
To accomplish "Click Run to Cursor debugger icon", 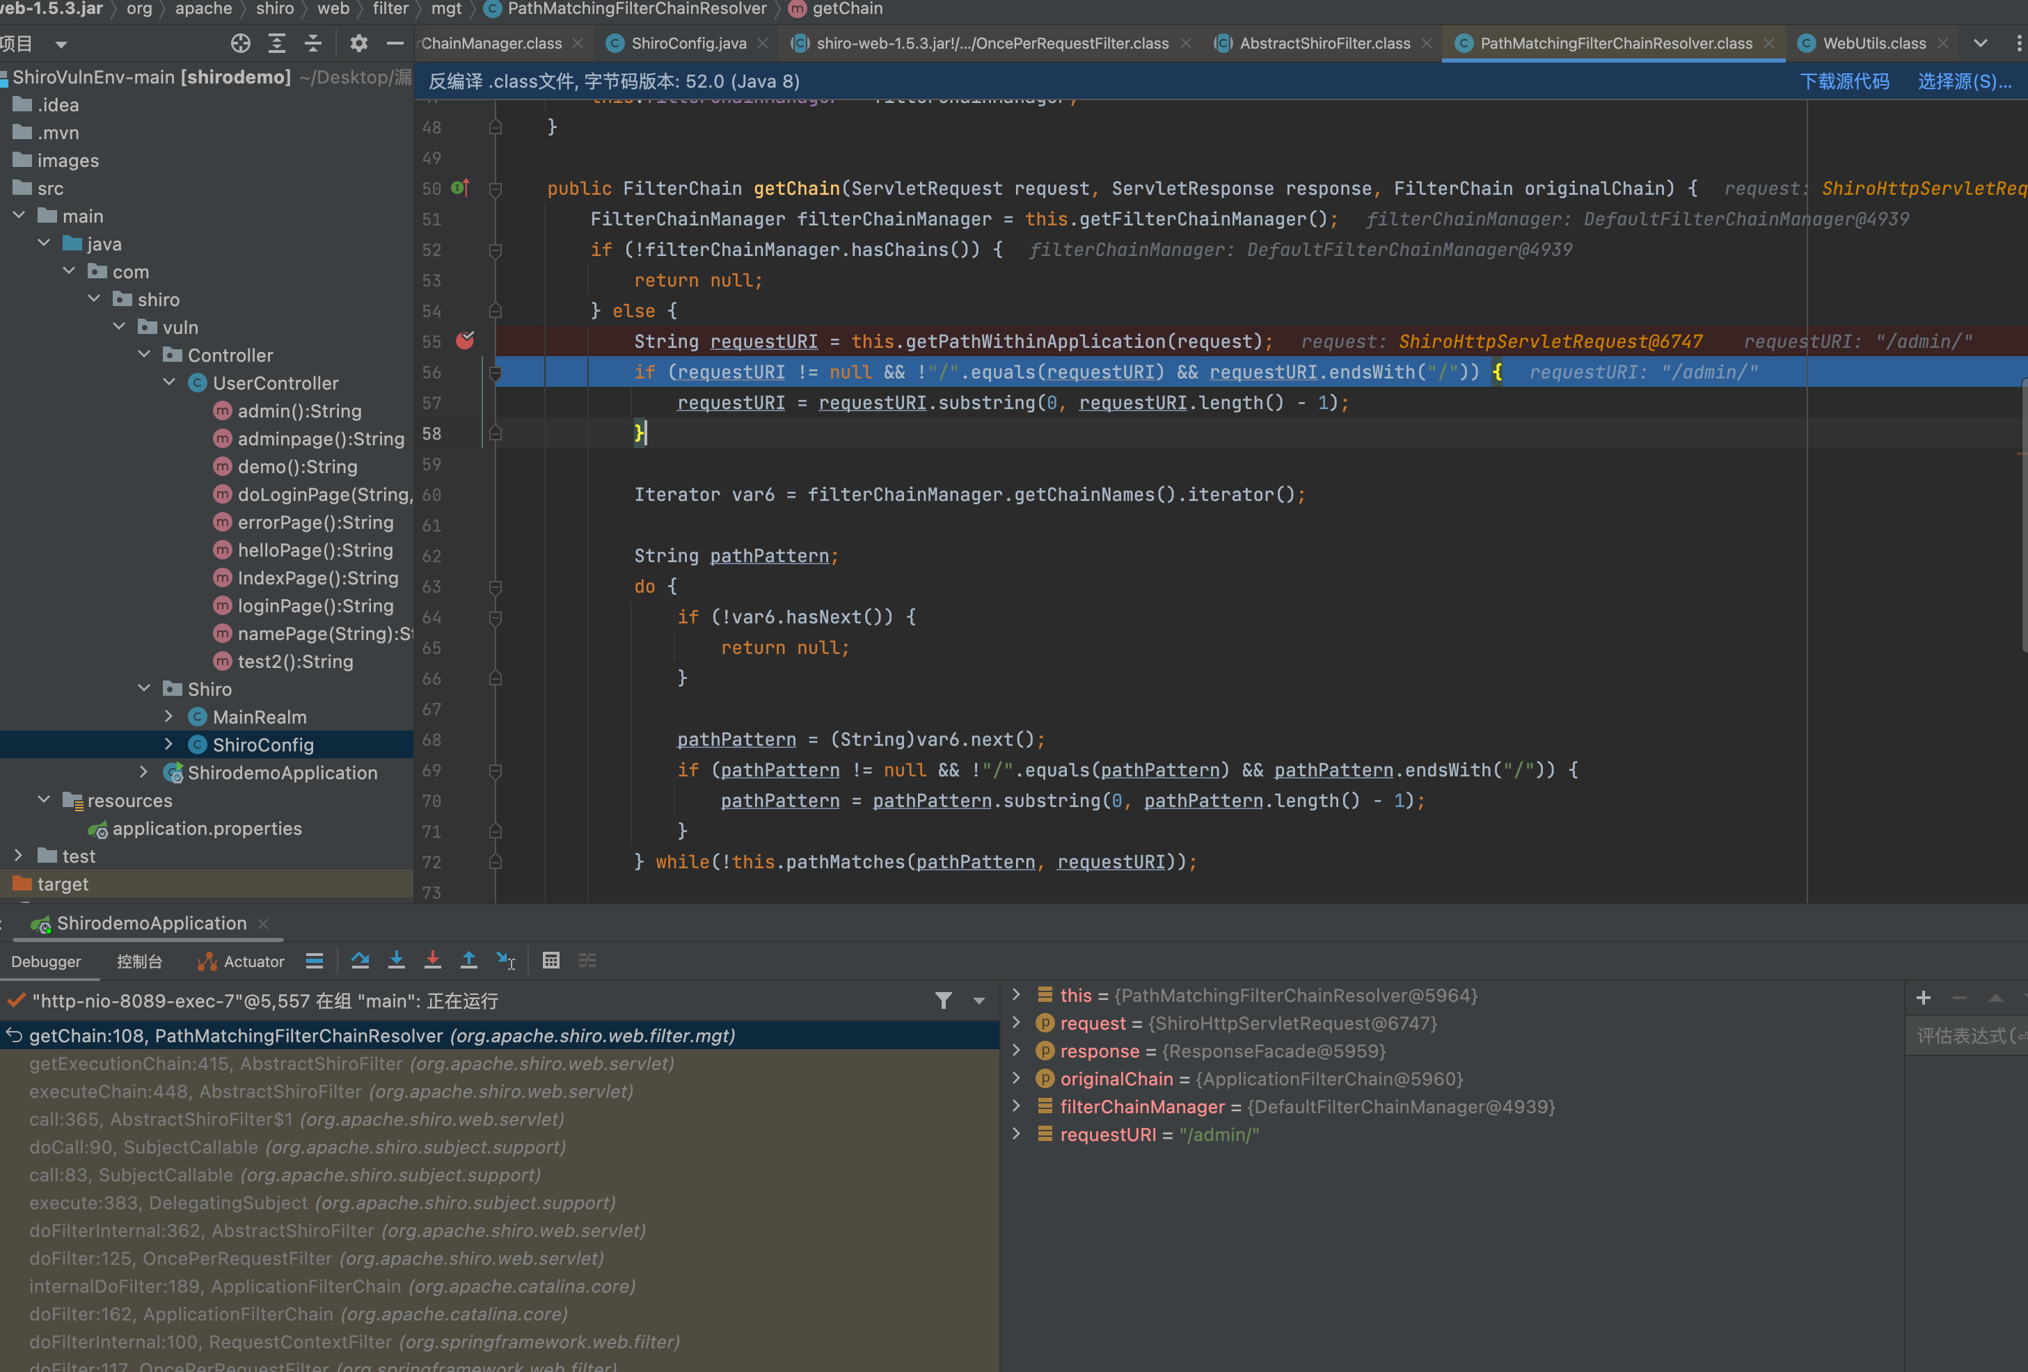I will tap(505, 960).
